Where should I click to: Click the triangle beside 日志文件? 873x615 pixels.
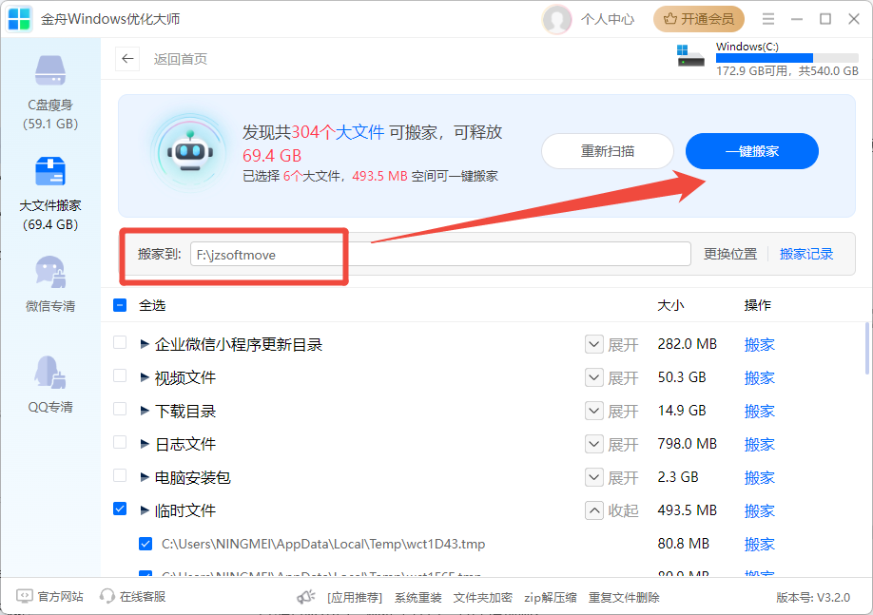145,444
